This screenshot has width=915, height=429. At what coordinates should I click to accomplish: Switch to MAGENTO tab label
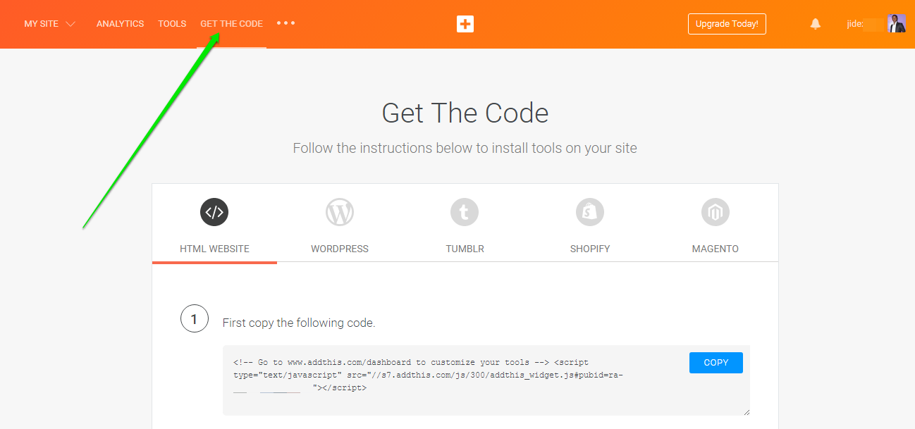point(716,249)
